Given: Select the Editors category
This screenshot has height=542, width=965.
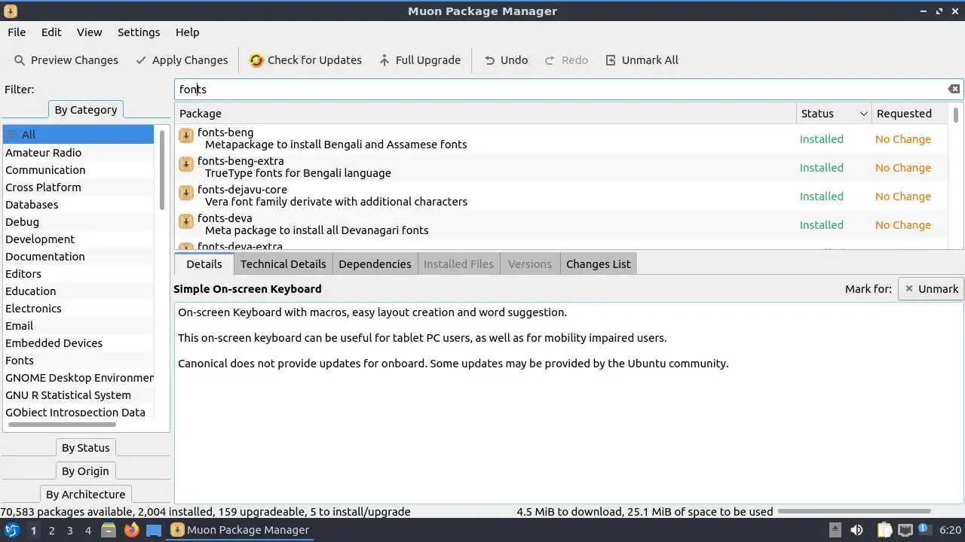Looking at the screenshot, I should [x=78, y=274].
